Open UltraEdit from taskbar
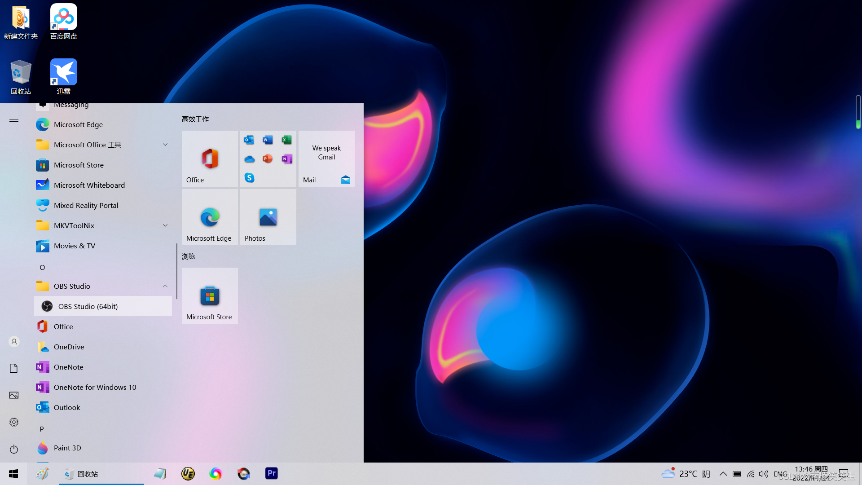The height and width of the screenshot is (485, 862). pyautogui.click(x=188, y=474)
